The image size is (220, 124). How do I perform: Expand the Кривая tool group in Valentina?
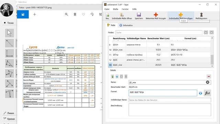tap(9, 119)
